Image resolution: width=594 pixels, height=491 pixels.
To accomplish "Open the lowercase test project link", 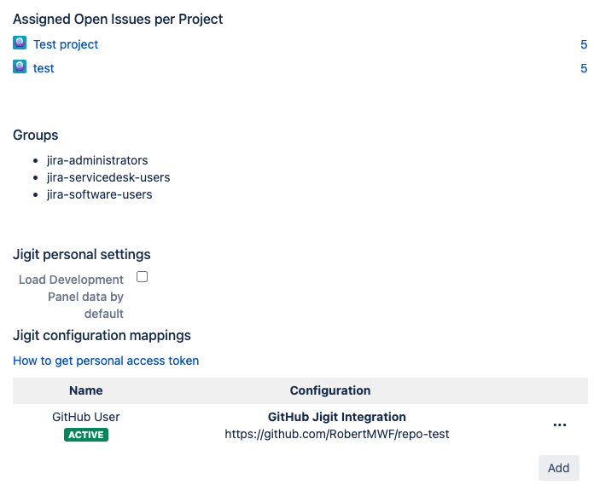I will coord(44,68).
